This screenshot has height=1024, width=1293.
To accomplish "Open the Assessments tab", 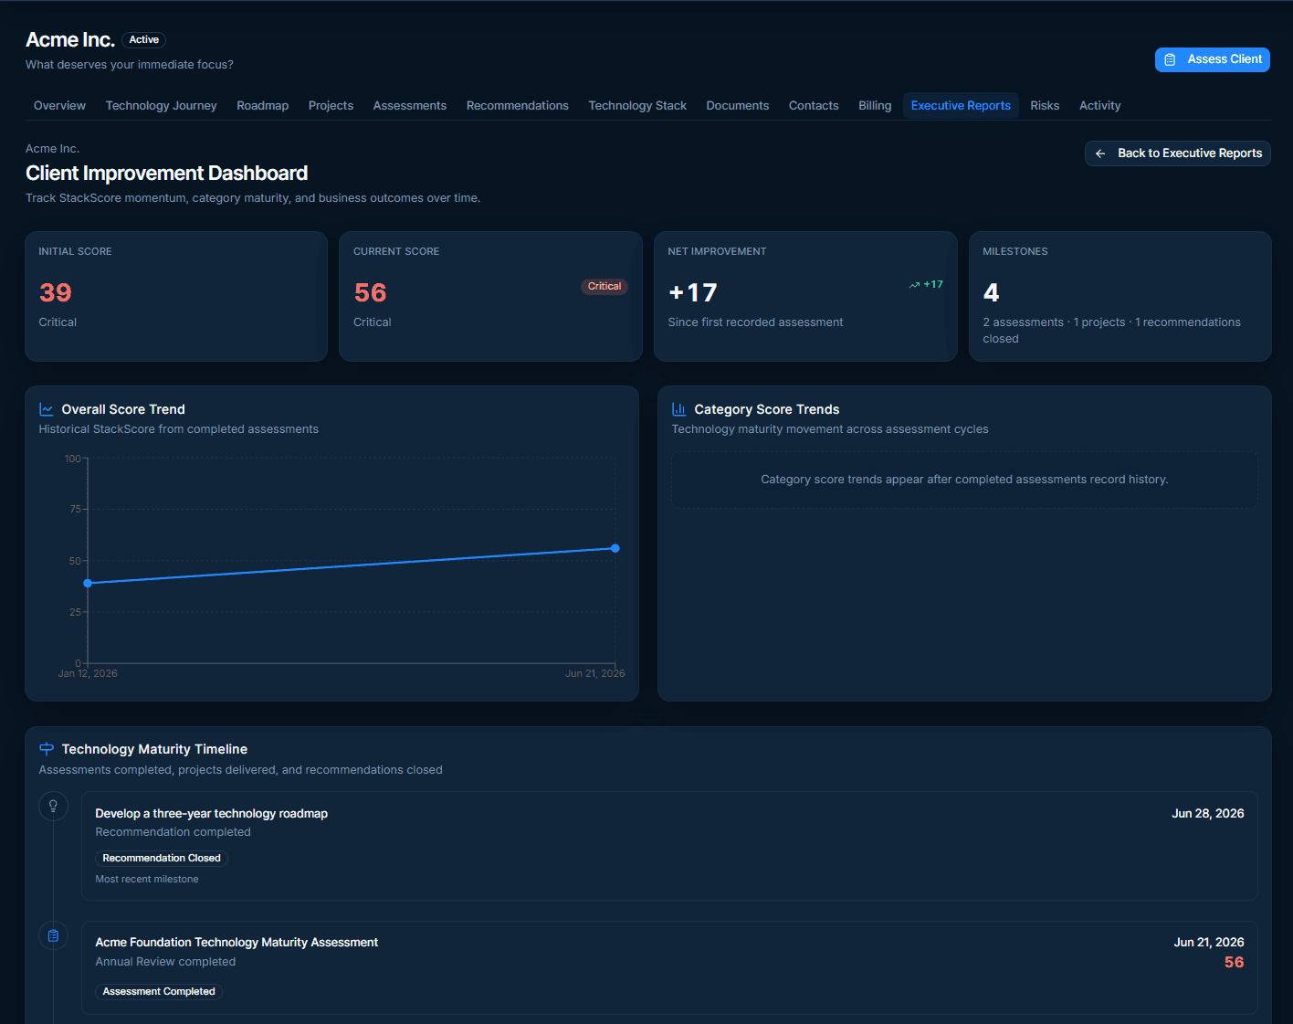I will click(x=410, y=106).
